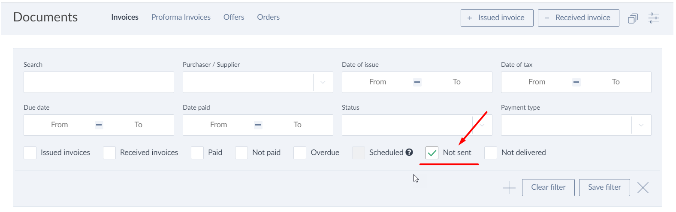
Task: Open the filter settings sliders icon
Action: [x=653, y=18]
